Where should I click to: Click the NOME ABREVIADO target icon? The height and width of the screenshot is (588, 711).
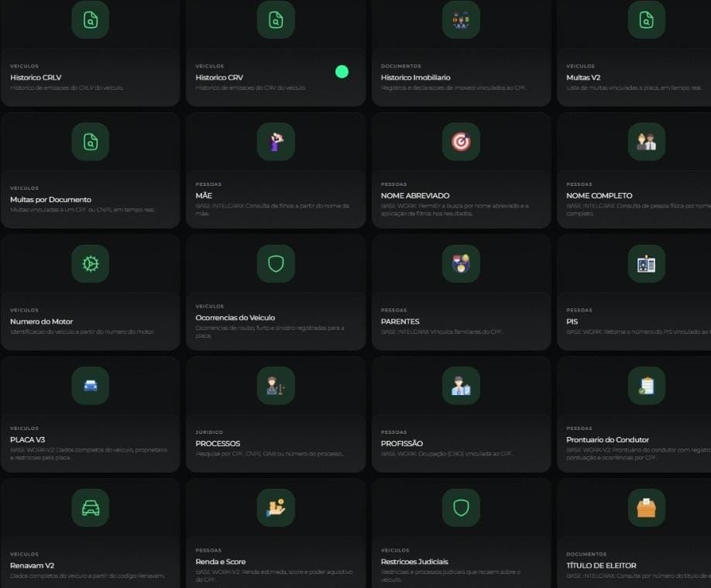point(461,142)
